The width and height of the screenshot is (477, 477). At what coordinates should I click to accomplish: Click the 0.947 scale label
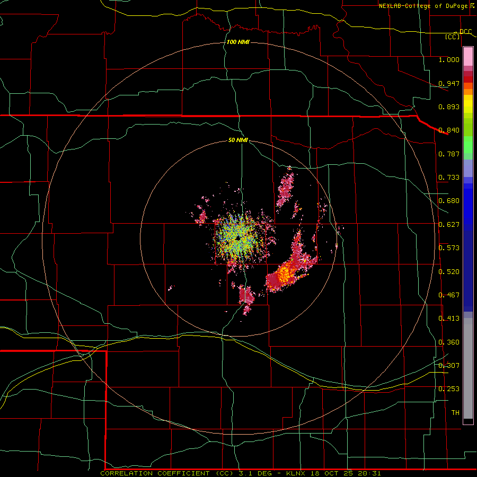click(449, 83)
